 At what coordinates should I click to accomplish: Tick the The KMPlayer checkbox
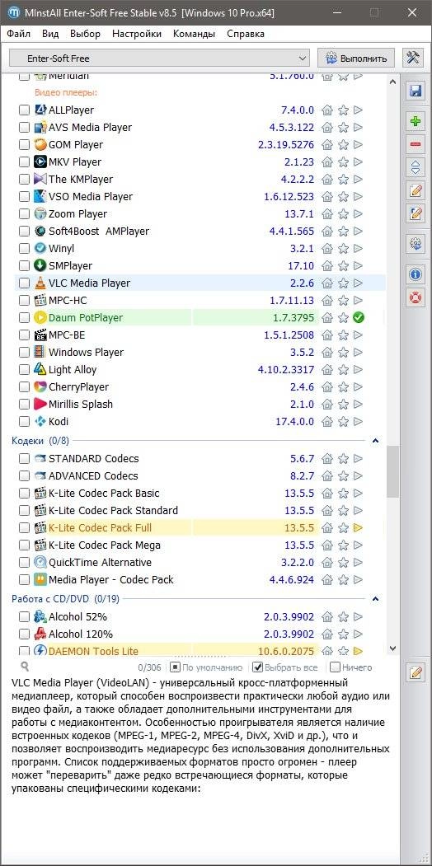[24, 179]
